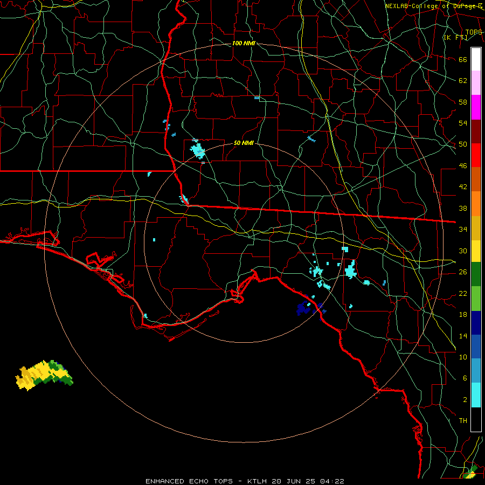Click the '18' legend value
The width and height of the screenshot is (485, 485).
463,315
